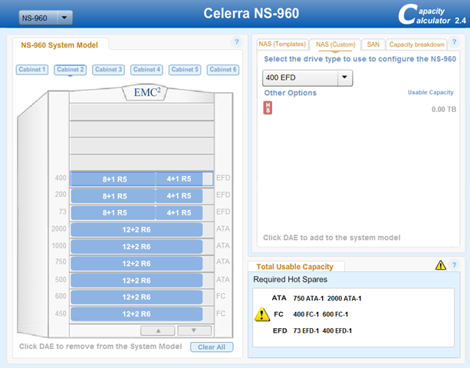Image resolution: width=470 pixels, height=368 pixels.
Task: Click the warning icon in Total Usable Capacity header
Action: click(441, 265)
